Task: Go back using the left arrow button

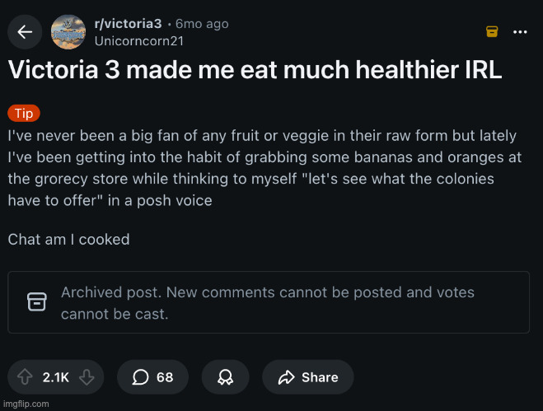Action: 25,32
